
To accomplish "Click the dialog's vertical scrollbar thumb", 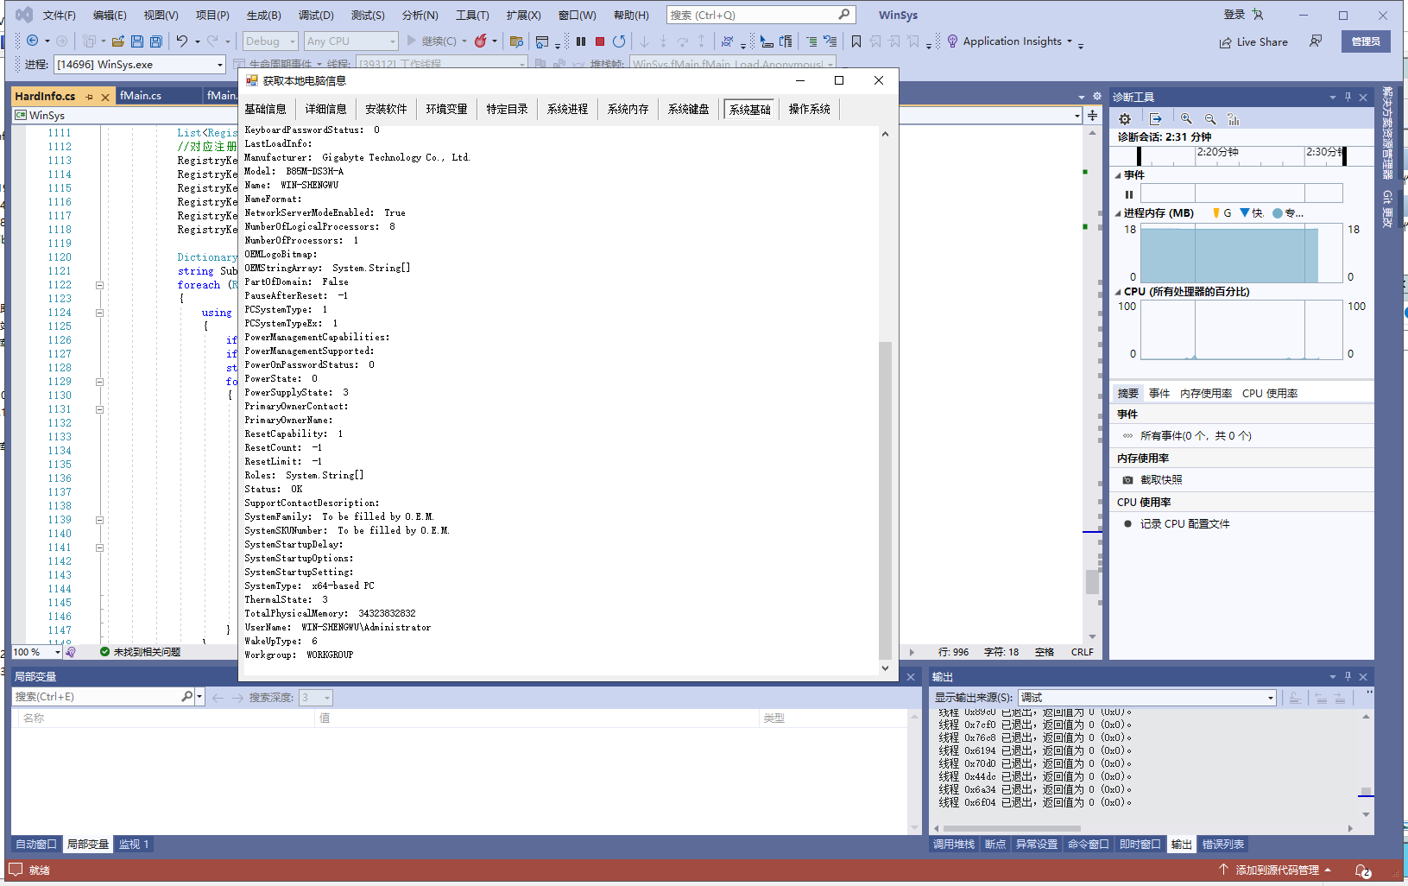I will pyautogui.click(x=885, y=500).
